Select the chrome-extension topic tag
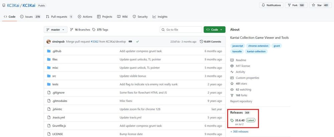Screen dimensions: 334x137 point(258,45)
